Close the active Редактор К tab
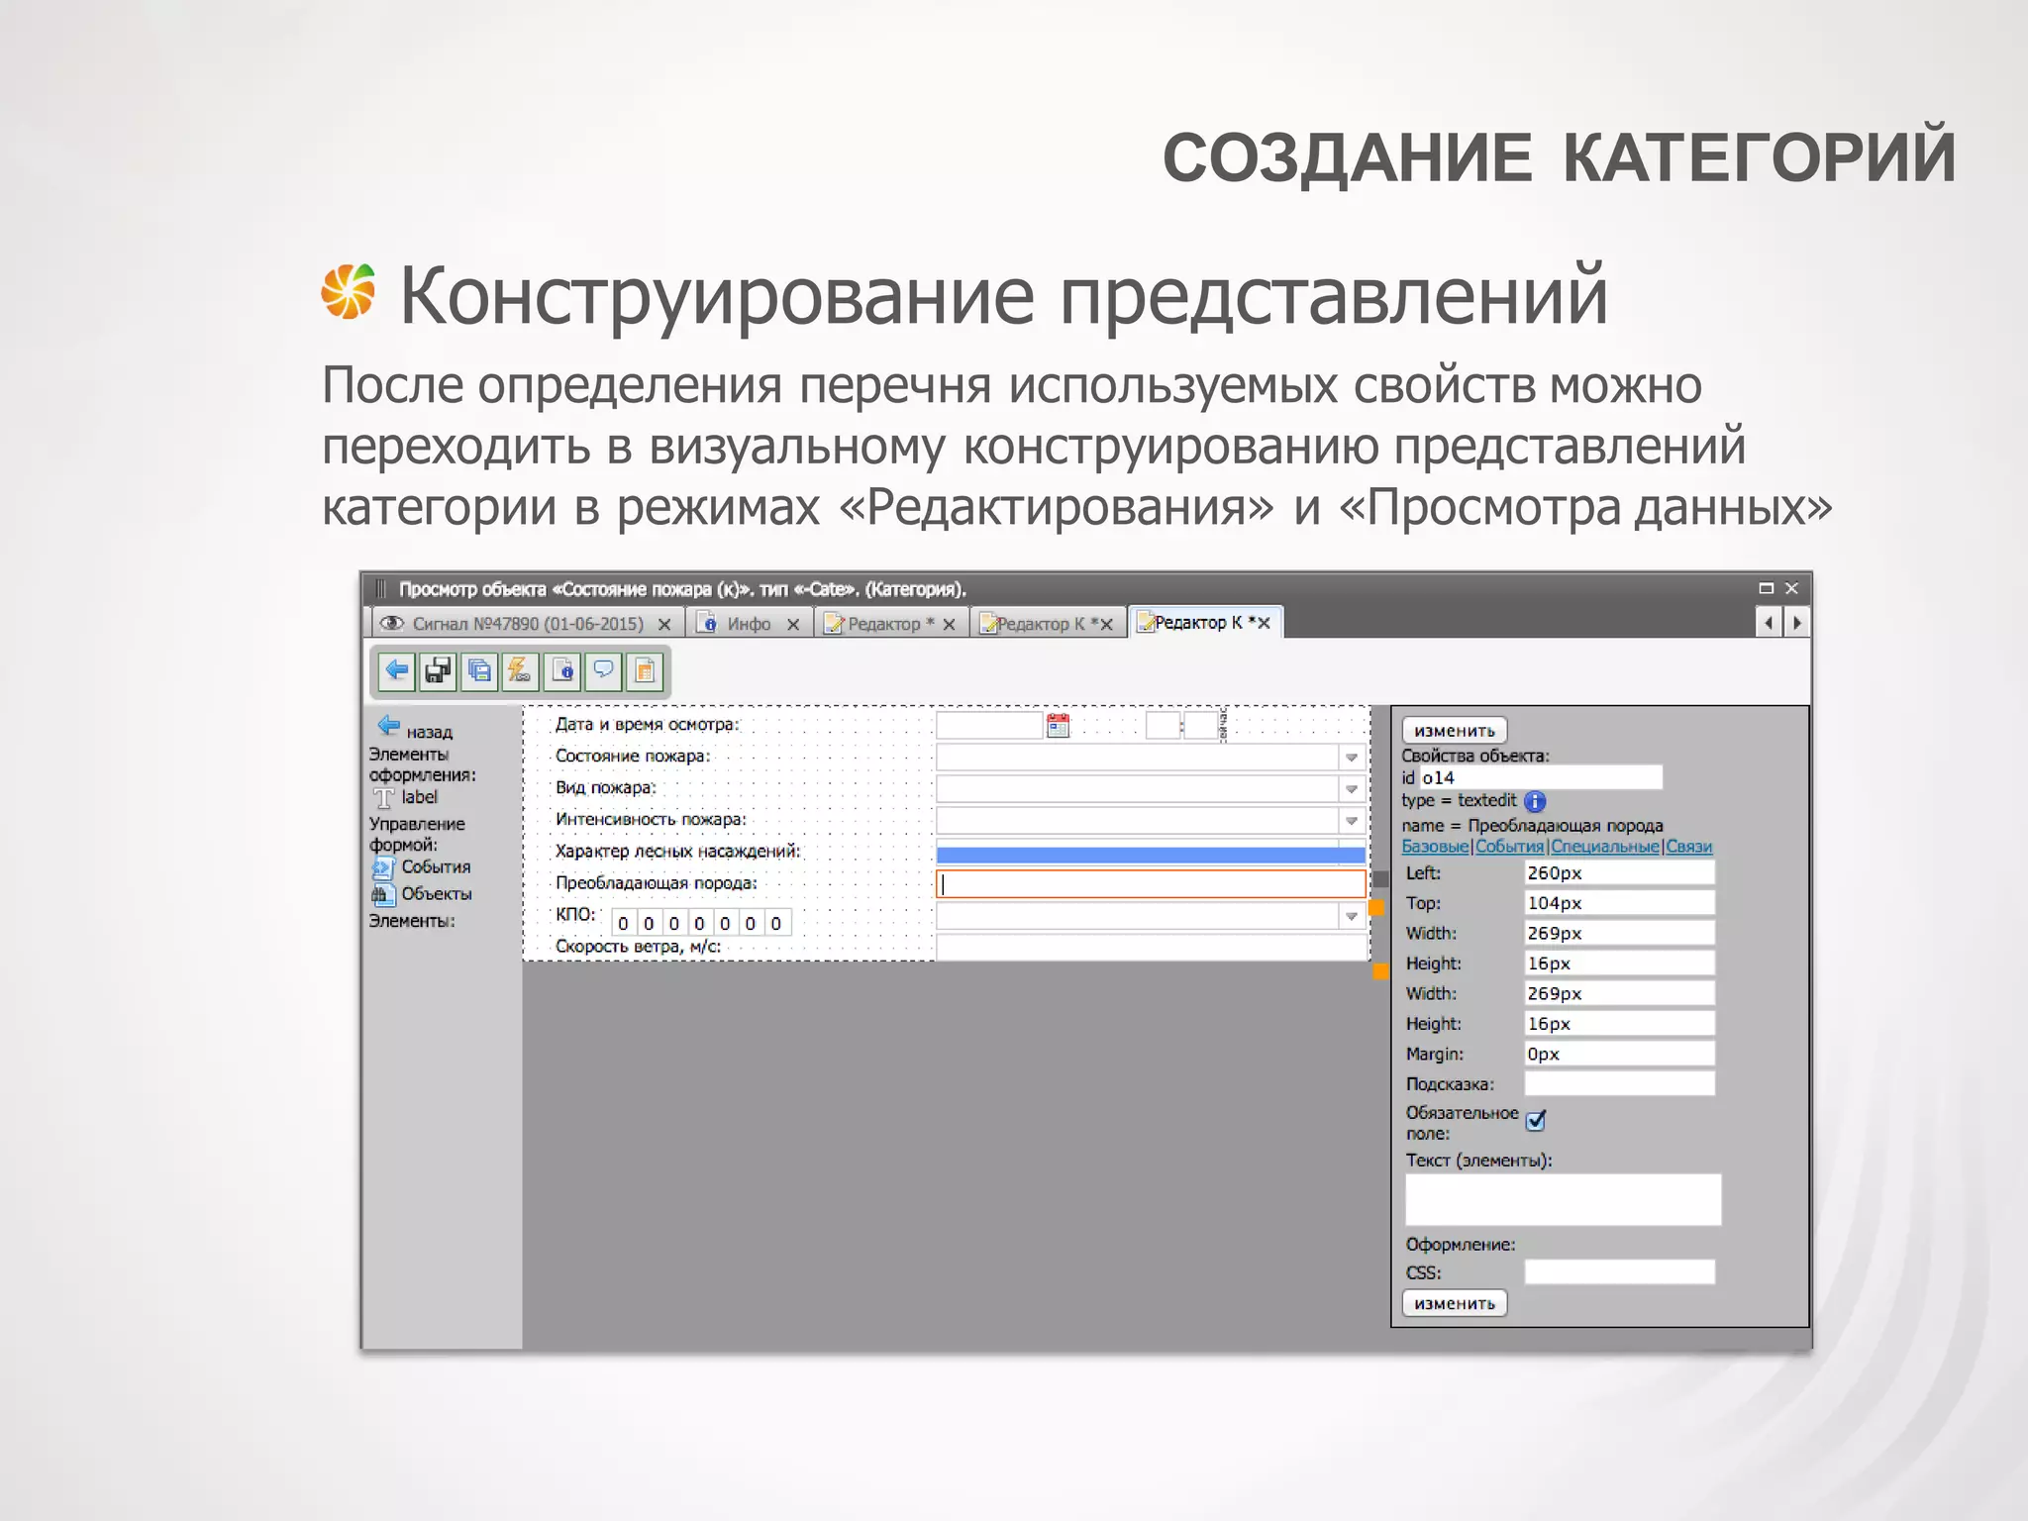The width and height of the screenshot is (2028, 1521). tap(1264, 623)
